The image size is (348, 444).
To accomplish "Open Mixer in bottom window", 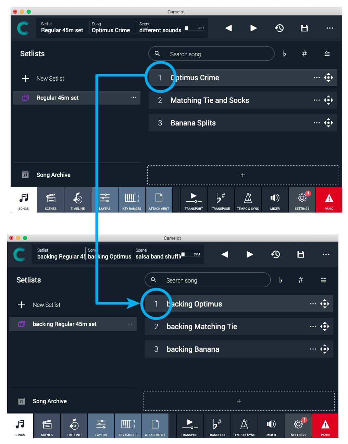I will coord(271,426).
